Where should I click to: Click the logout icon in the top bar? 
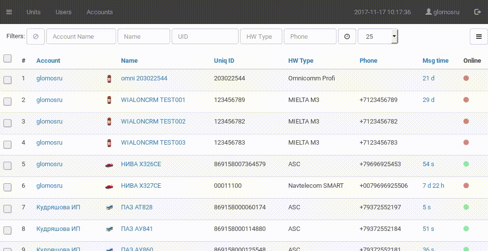(477, 12)
